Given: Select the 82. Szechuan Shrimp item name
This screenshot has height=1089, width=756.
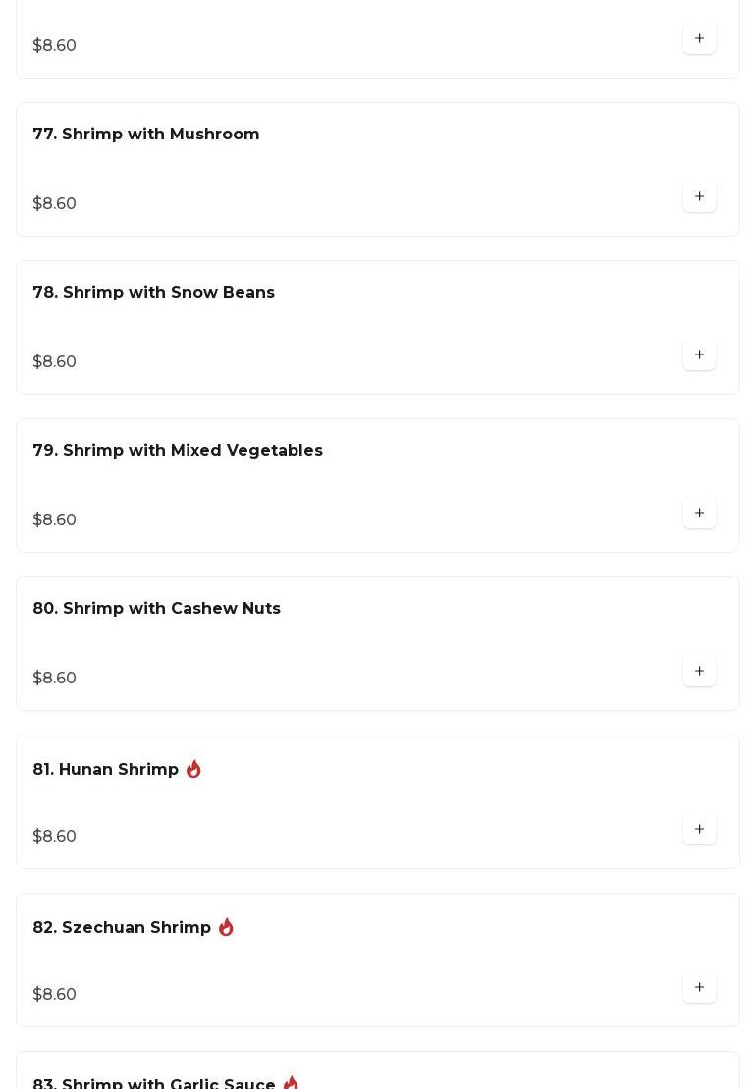Looking at the screenshot, I should [122, 928].
